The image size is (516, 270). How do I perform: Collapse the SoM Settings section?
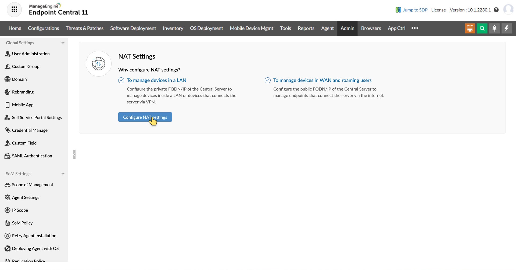coord(63,174)
